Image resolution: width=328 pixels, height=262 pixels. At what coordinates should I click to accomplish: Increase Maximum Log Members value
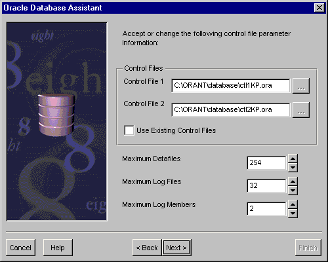click(x=293, y=204)
